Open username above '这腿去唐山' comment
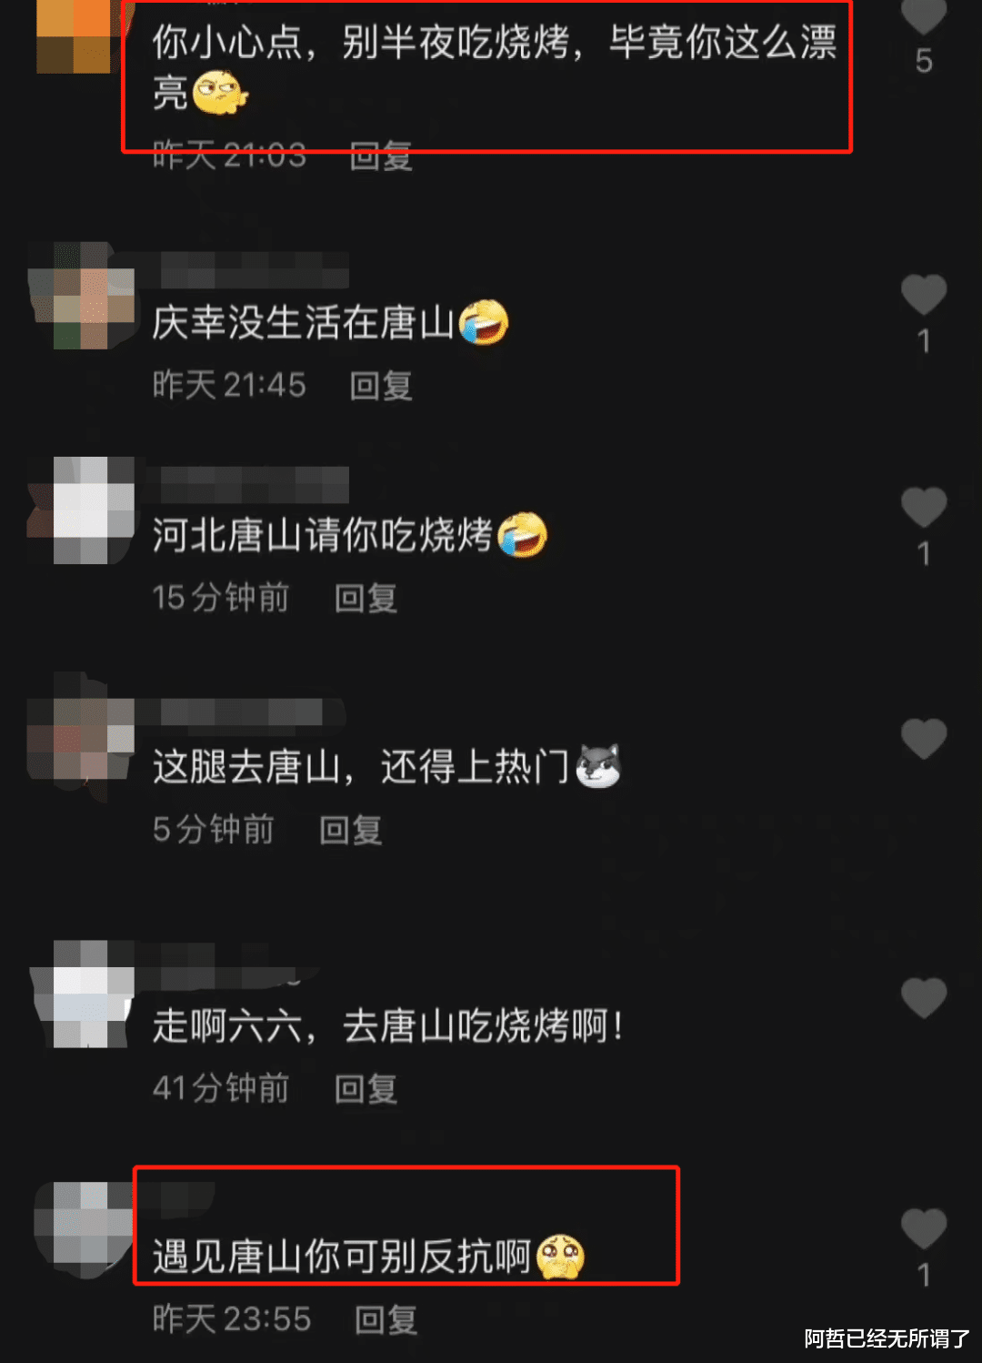 click(242, 712)
